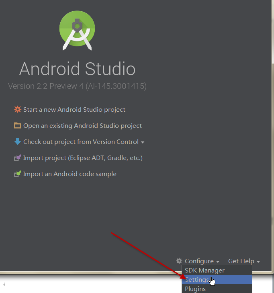Viewport: 274px width, 293px height.
Task: Click the version text 2.2 Preview 4
Action: (77, 86)
